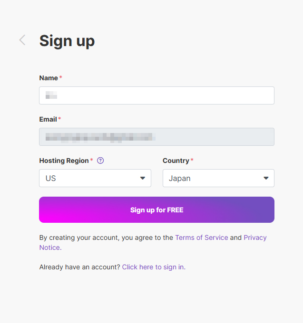Click the Hosting Region label text

pyautogui.click(x=64, y=161)
